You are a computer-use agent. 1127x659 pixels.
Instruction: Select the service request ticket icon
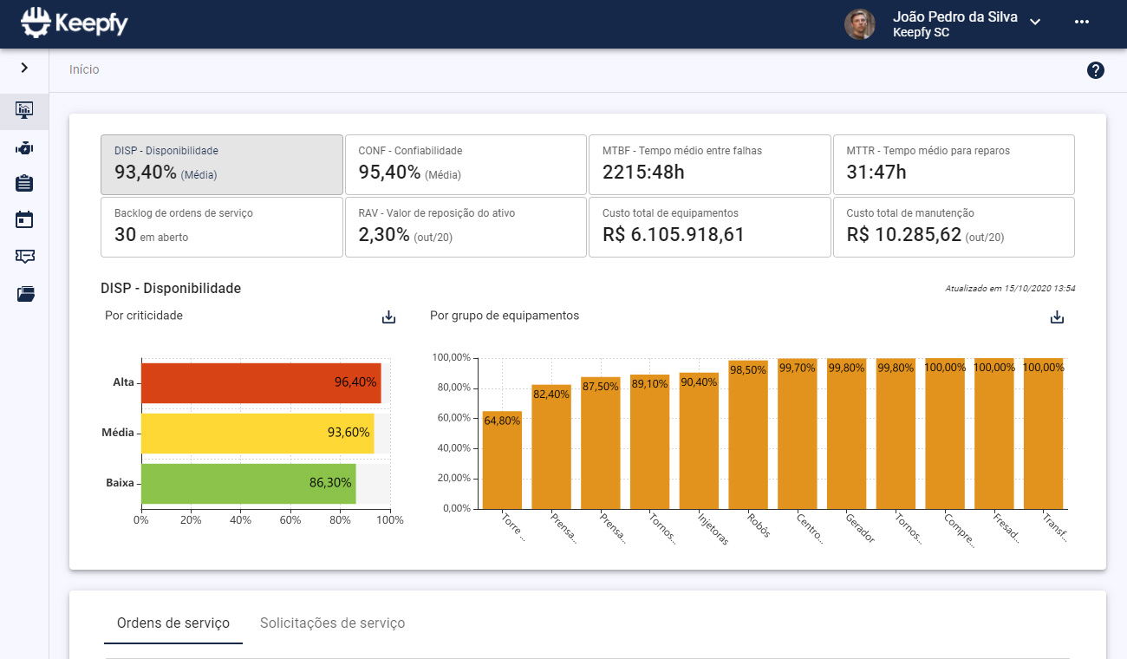(24, 257)
